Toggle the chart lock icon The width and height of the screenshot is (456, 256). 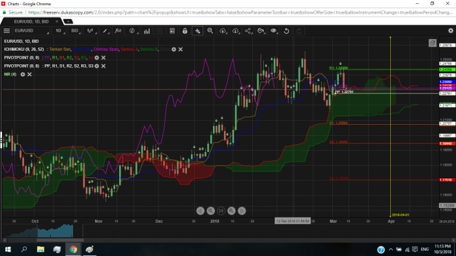(184, 31)
